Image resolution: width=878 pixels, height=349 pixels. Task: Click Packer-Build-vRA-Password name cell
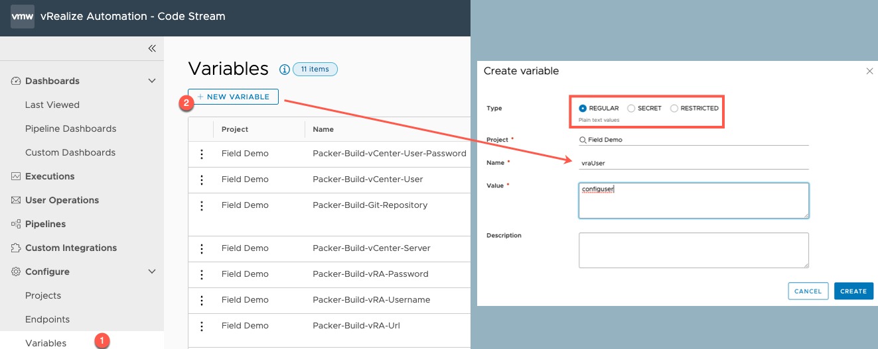tap(370, 274)
